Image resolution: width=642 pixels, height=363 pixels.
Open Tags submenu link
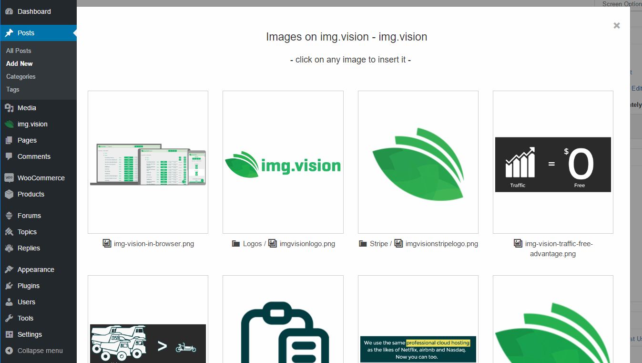pyautogui.click(x=13, y=89)
